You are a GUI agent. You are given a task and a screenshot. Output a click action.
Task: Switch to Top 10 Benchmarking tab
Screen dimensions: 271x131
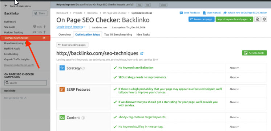tap(118, 34)
